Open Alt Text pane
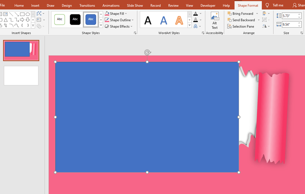This screenshot has width=305, height=194. (x=214, y=20)
